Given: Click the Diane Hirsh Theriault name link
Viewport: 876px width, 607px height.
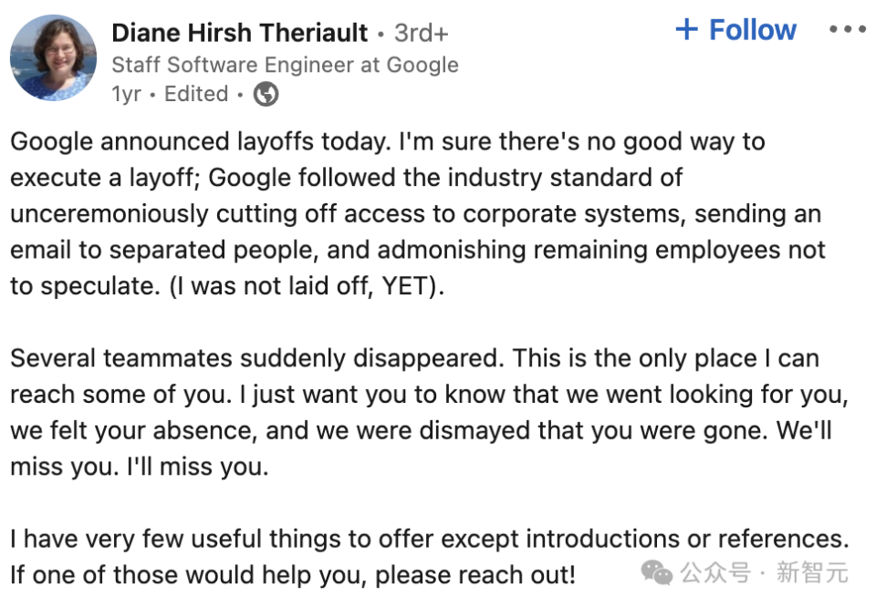Looking at the screenshot, I should 240,33.
